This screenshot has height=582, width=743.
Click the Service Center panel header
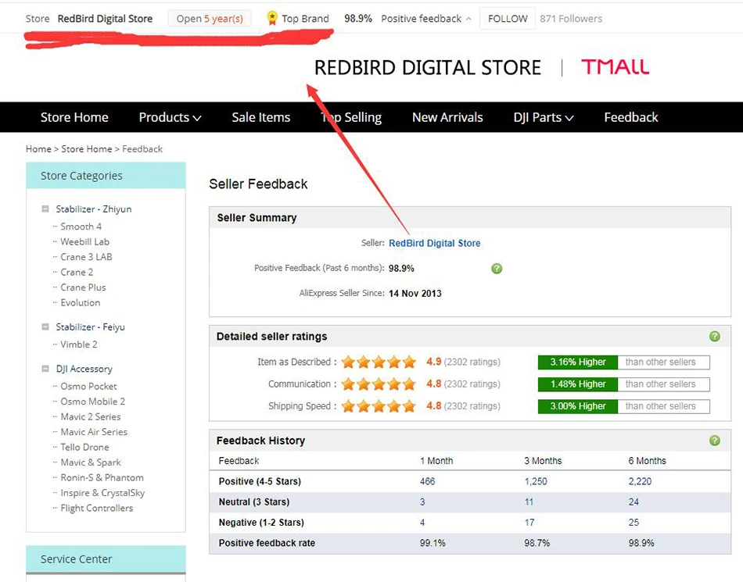click(106, 559)
